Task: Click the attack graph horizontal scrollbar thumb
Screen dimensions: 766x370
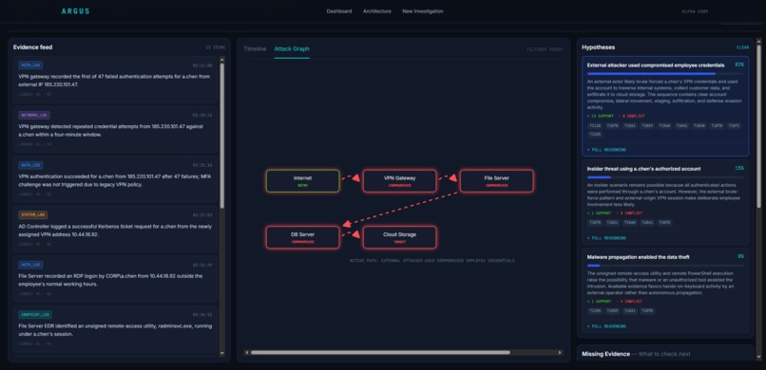Action: click(x=380, y=353)
